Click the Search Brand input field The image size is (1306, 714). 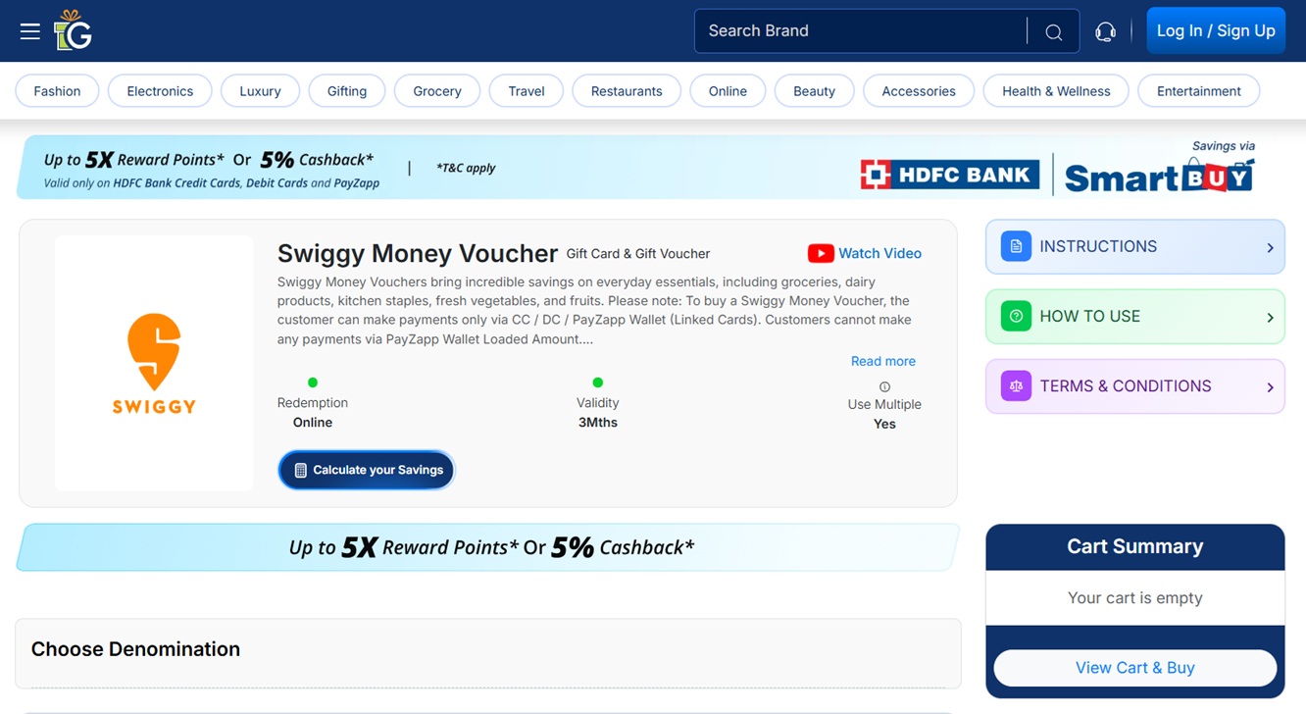(x=861, y=31)
